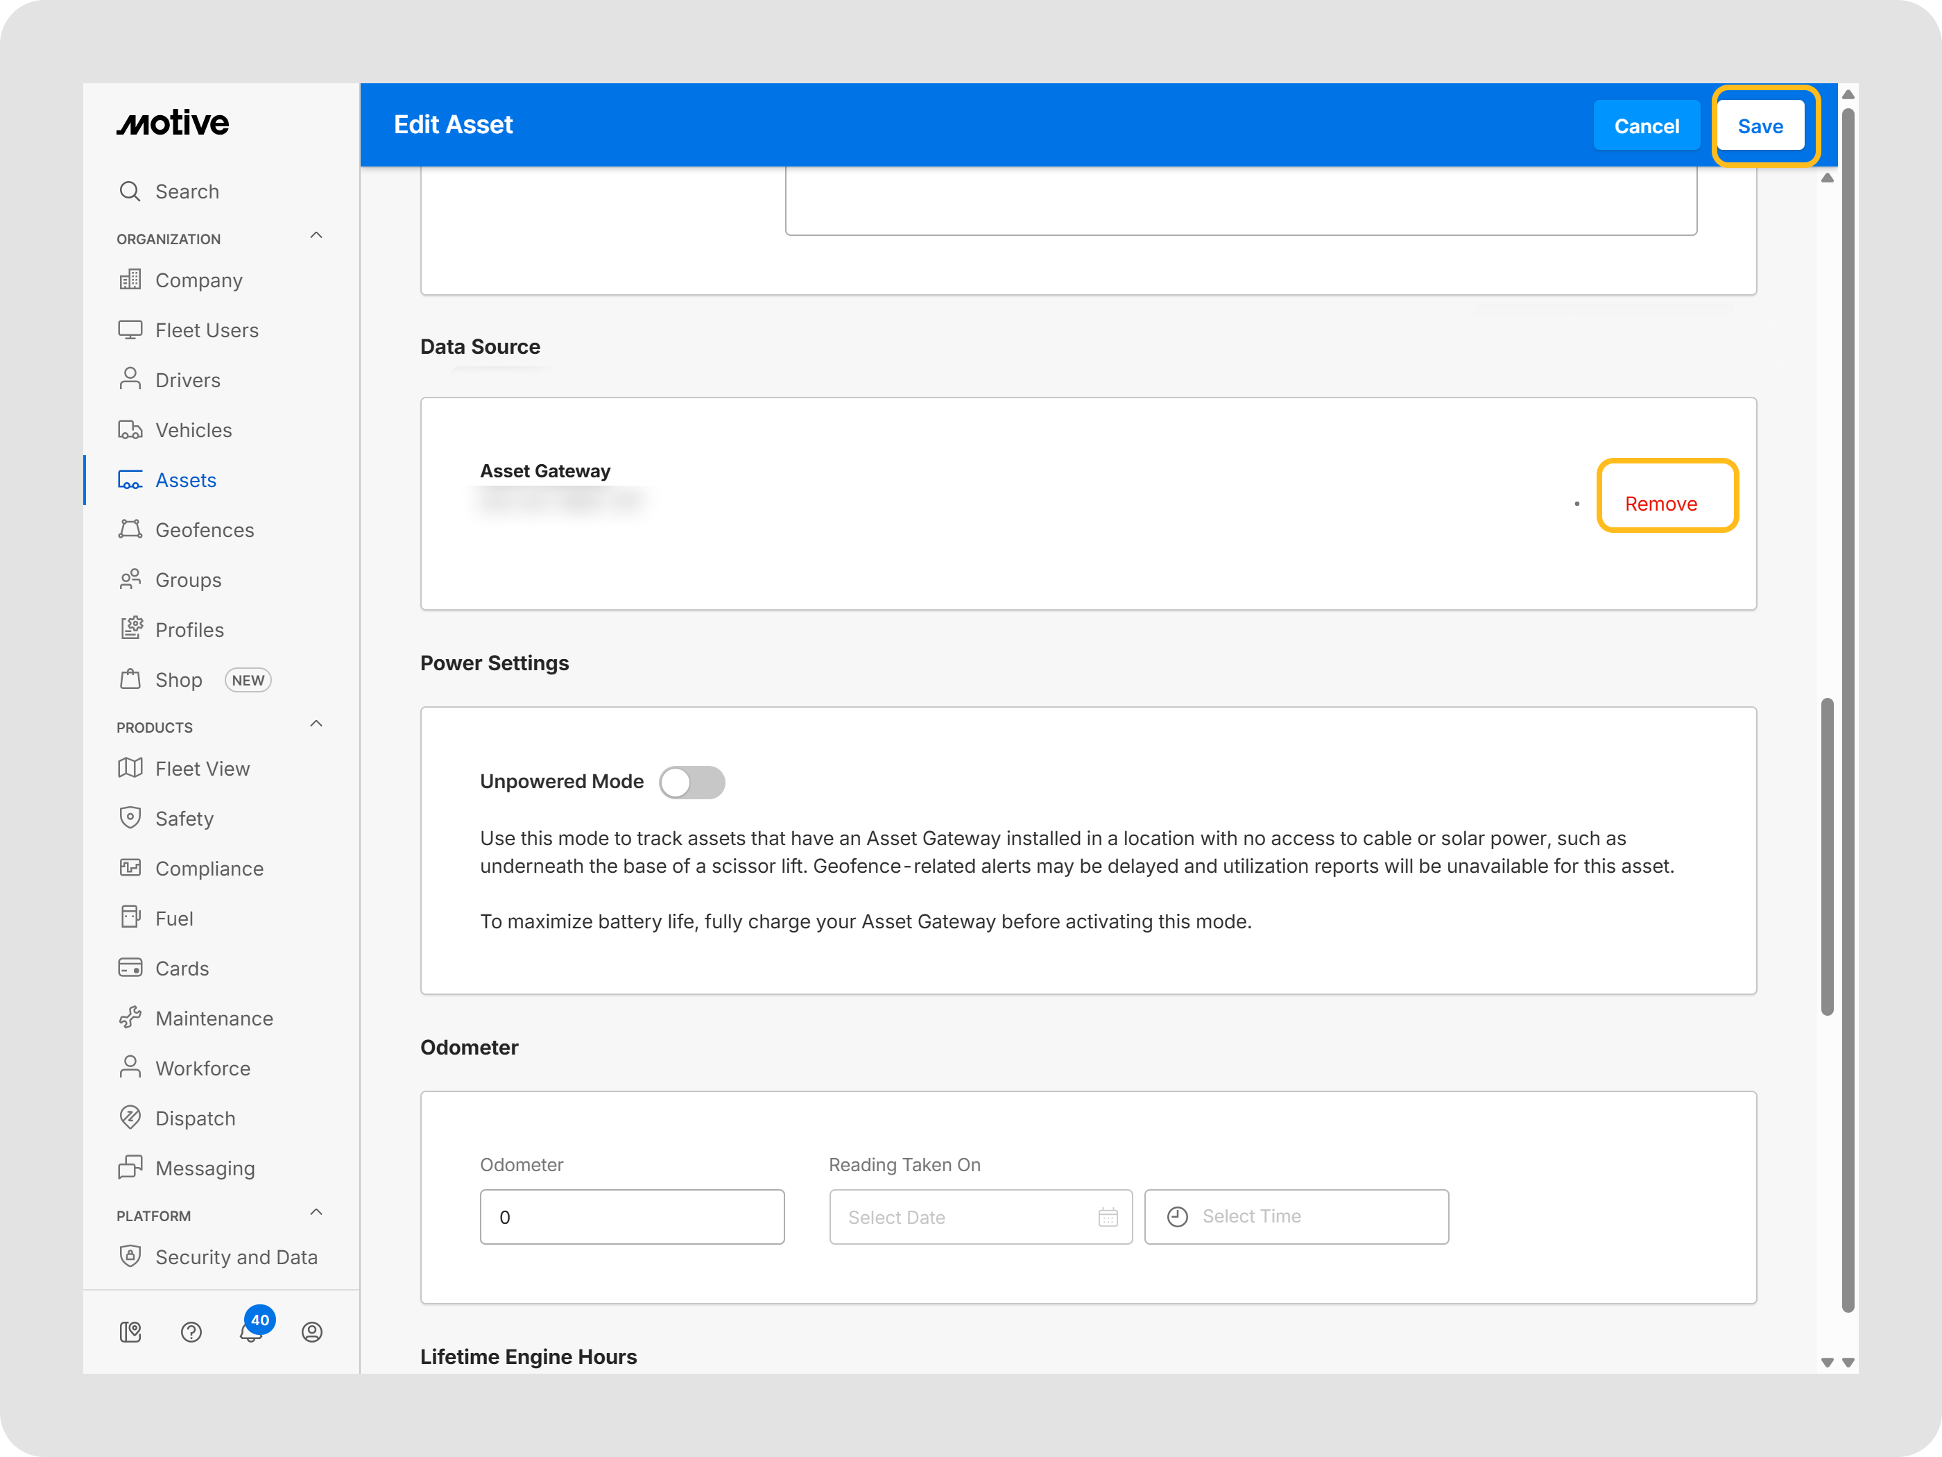Click the magnifier Search icon
The height and width of the screenshot is (1457, 1942).
pyautogui.click(x=130, y=191)
